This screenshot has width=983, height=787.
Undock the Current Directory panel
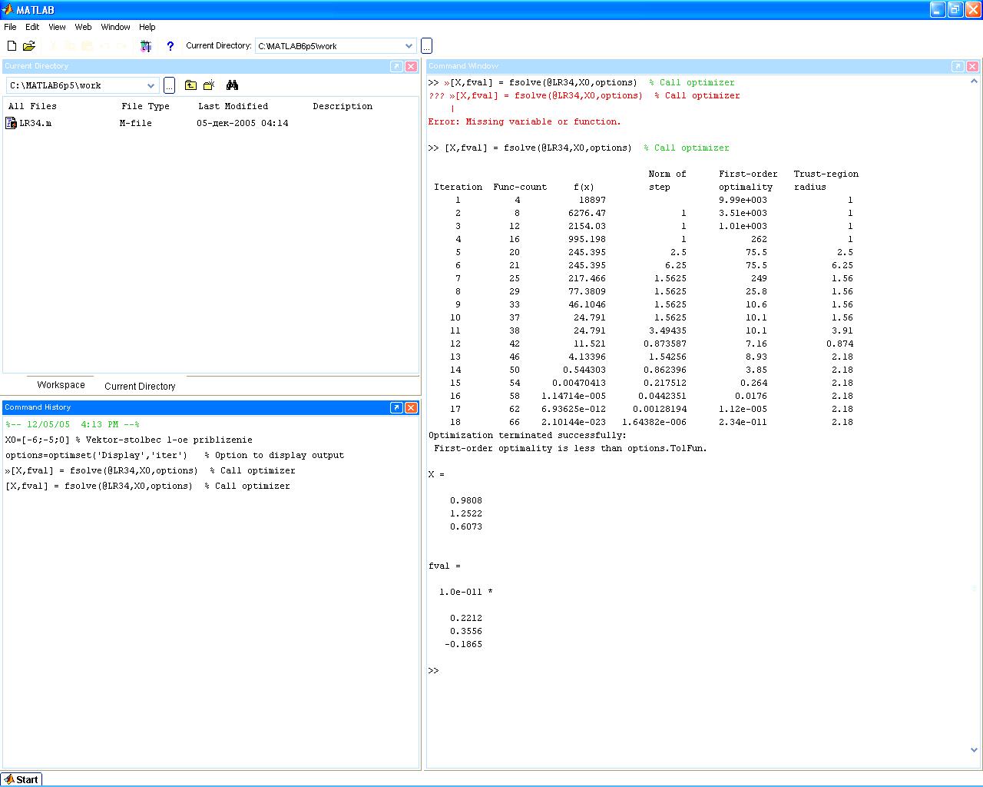(396, 66)
